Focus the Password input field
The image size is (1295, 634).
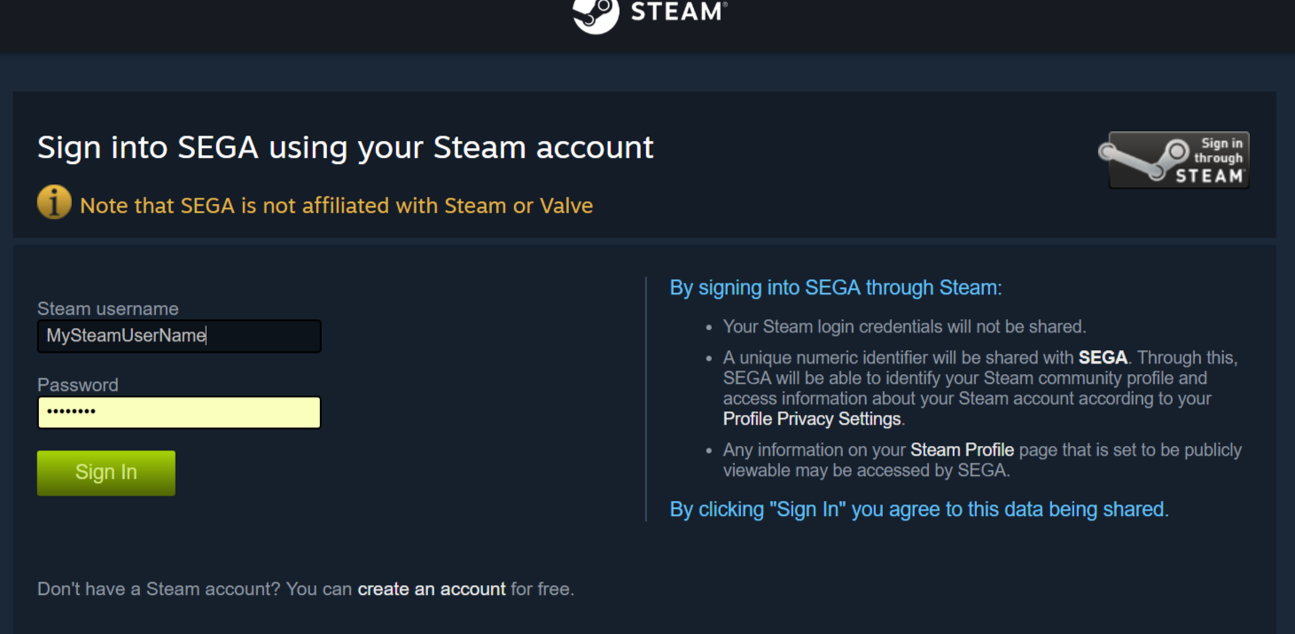179,412
